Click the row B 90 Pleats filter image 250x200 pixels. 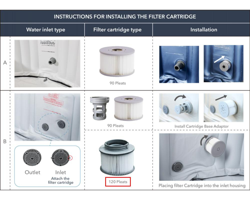coord(128,108)
